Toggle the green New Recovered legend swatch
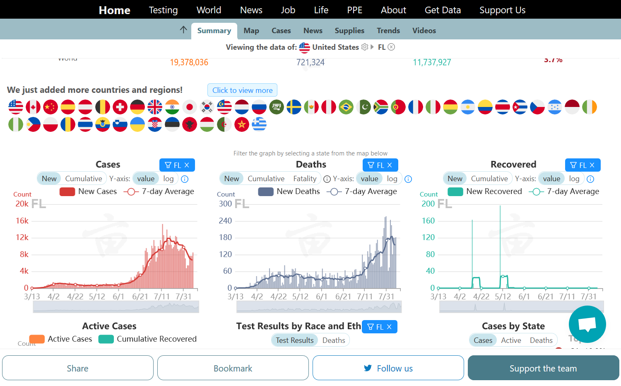Image resolution: width=621 pixels, height=386 pixels. pyautogui.click(x=455, y=192)
